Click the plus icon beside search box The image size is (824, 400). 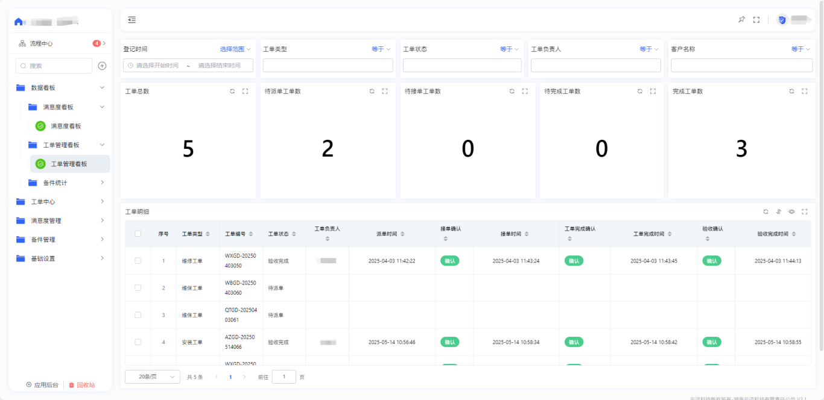tap(102, 66)
